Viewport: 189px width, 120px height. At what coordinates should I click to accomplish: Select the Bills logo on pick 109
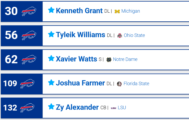[27, 84]
